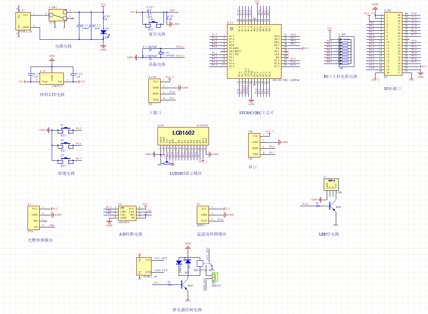Select the S_D1 LED diode symbol
The image size is (428, 314).
coord(104,32)
